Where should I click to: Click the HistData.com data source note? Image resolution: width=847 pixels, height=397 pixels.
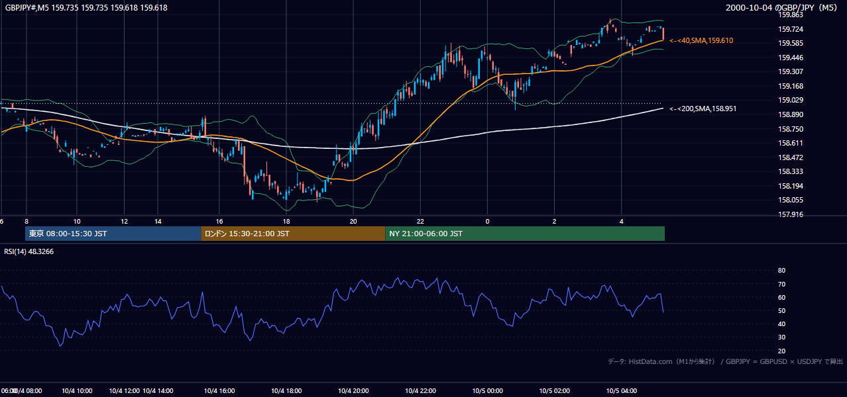[x=726, y=361]
